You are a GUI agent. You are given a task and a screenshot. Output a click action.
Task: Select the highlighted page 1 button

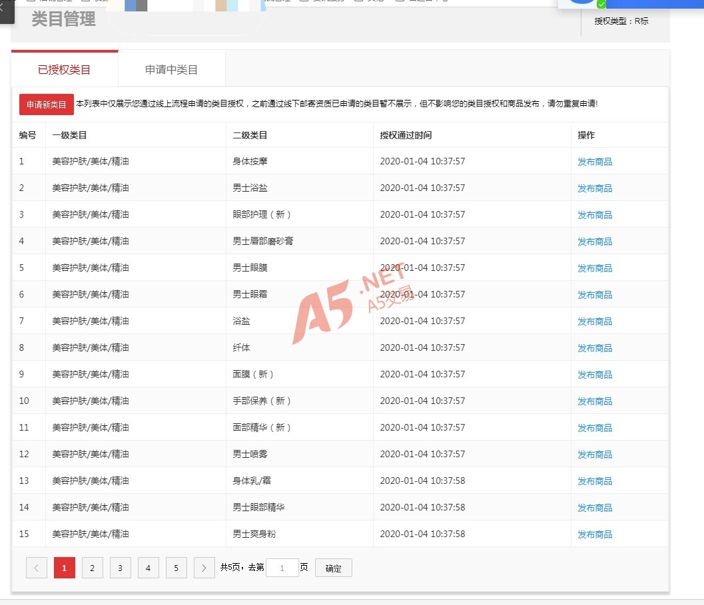pos(65,568)
